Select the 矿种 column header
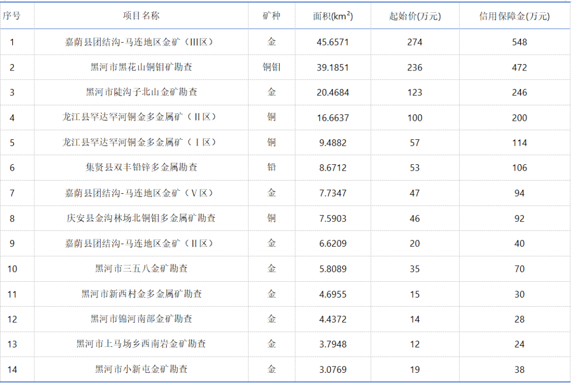Image resolution: width=572 pixels, height=384 pixels. 271,16
